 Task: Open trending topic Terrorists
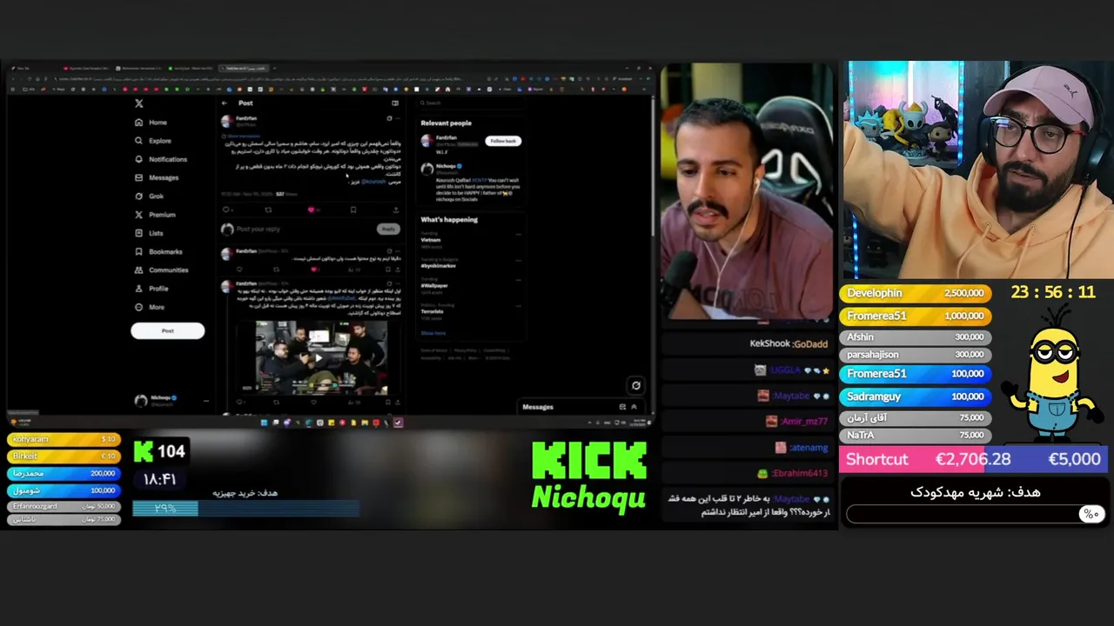[432, 310]
